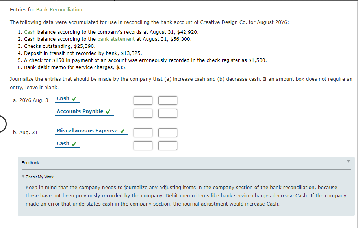
Task: Click the credit amount box for Accounts Payable
Action: [167, 113]
